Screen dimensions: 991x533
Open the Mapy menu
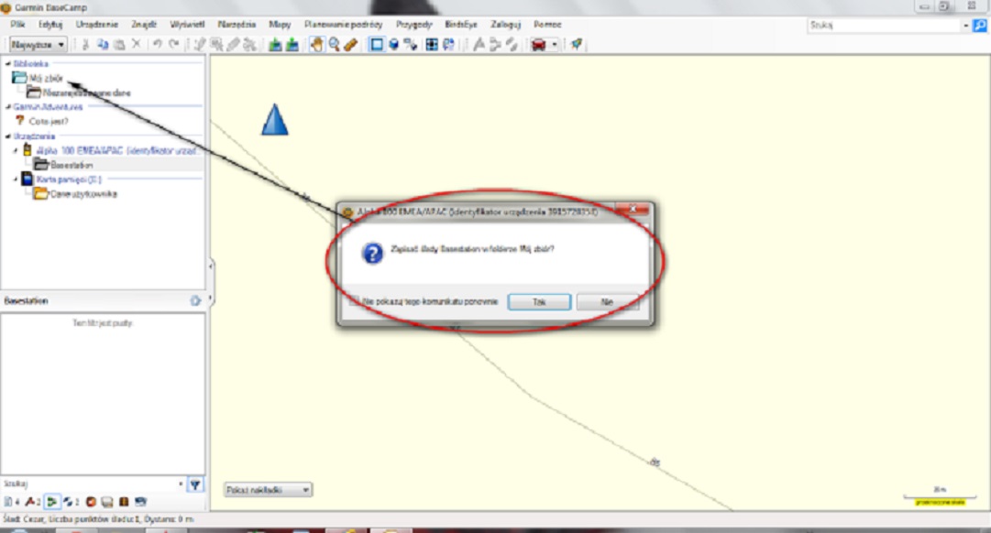point(280,24)
